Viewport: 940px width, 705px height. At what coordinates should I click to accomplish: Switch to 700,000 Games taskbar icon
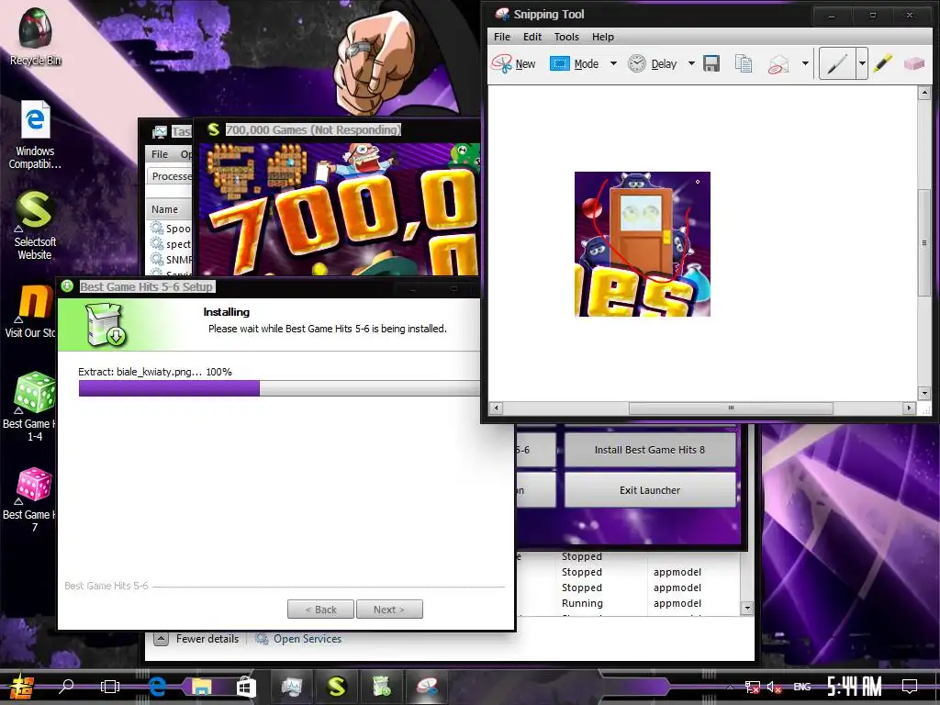(337, 687)
